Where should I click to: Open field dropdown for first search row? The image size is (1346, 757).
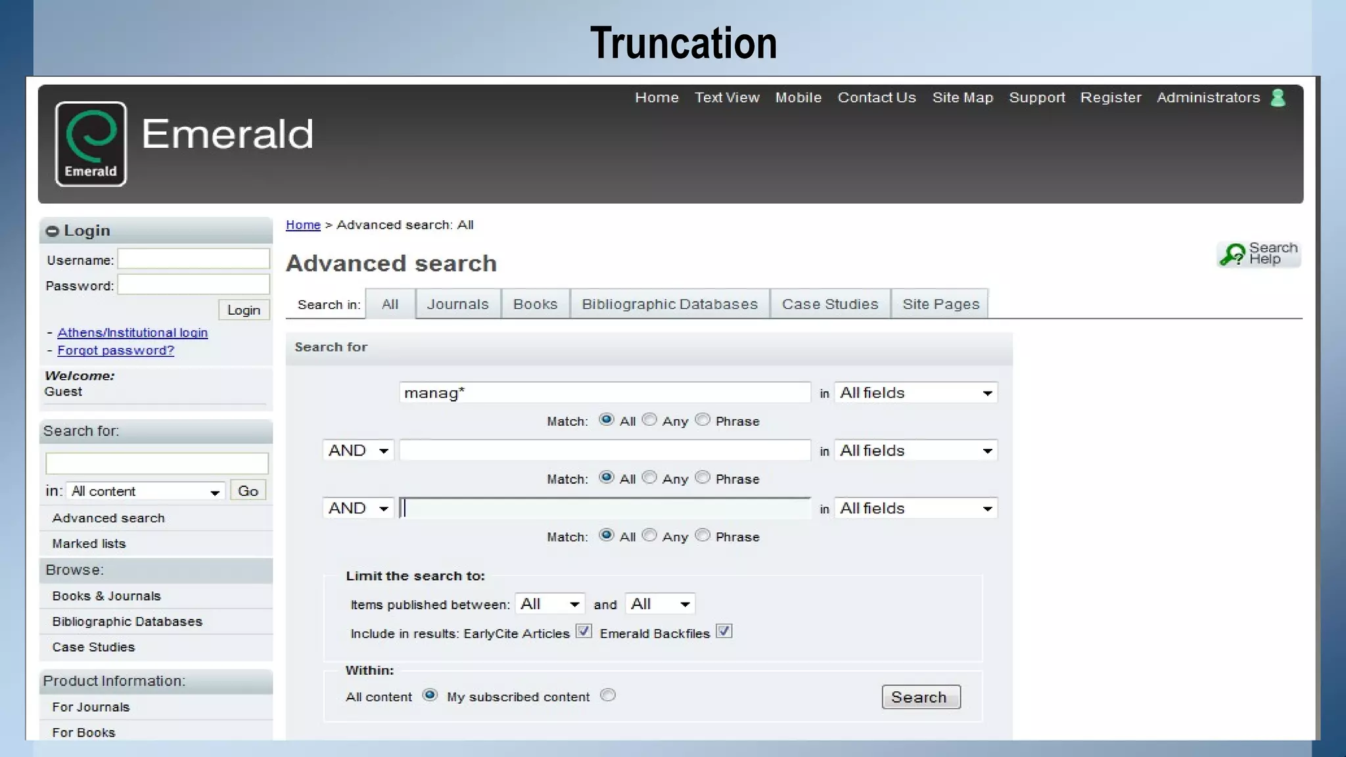click(x=916, y=393)
